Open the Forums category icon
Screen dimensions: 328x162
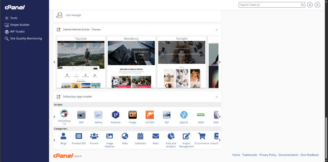[x=94, y=136]
